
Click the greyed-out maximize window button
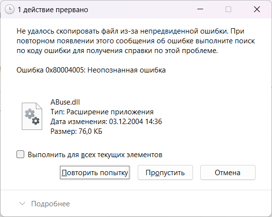click(228, 9)
